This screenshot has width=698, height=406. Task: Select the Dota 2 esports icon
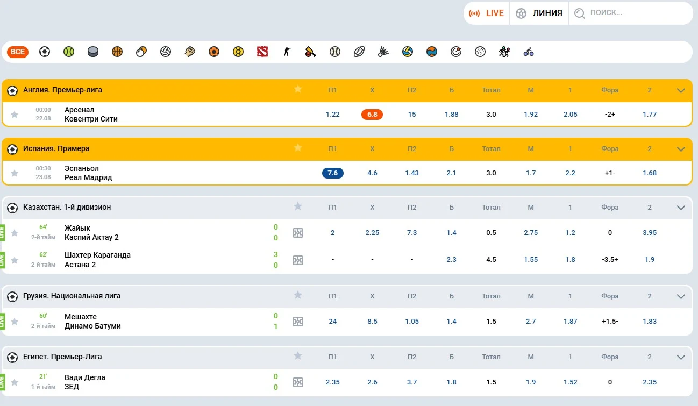[262, 52]
